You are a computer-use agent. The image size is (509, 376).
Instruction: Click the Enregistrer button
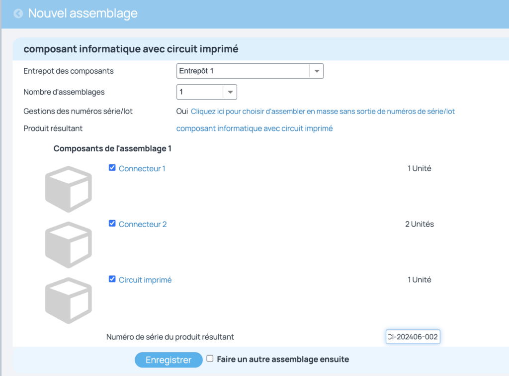[x=169, y=360]
